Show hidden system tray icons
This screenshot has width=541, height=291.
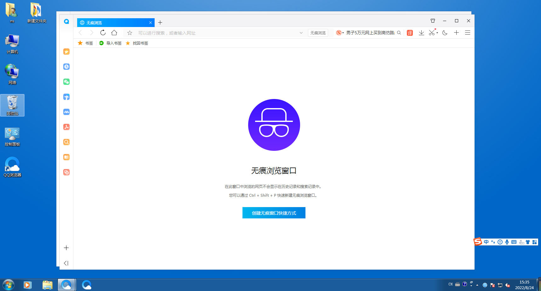point(477,285)
